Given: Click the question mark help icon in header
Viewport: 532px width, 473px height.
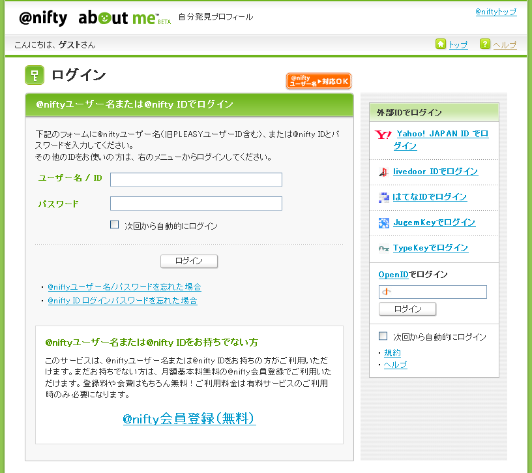Looking at the screenshot, I should (485, 44).
